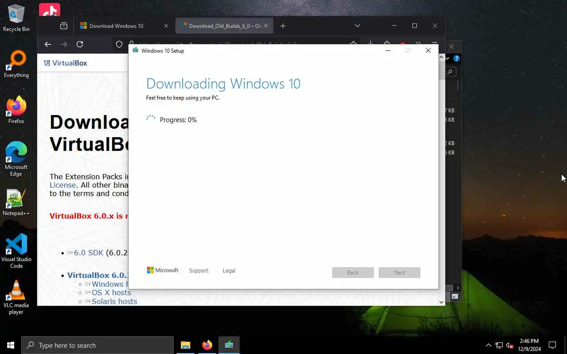This screenshot has height=354, width=567.
Task: Open a new tab with plus button
Action: click(283, 26)
